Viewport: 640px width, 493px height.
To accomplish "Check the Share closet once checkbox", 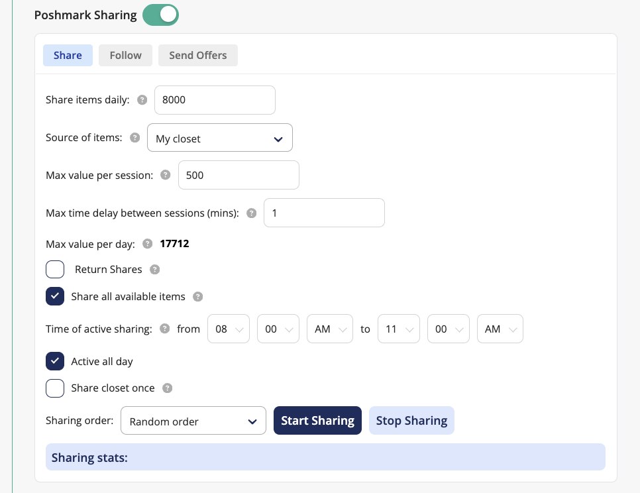I will click(55, 388).
